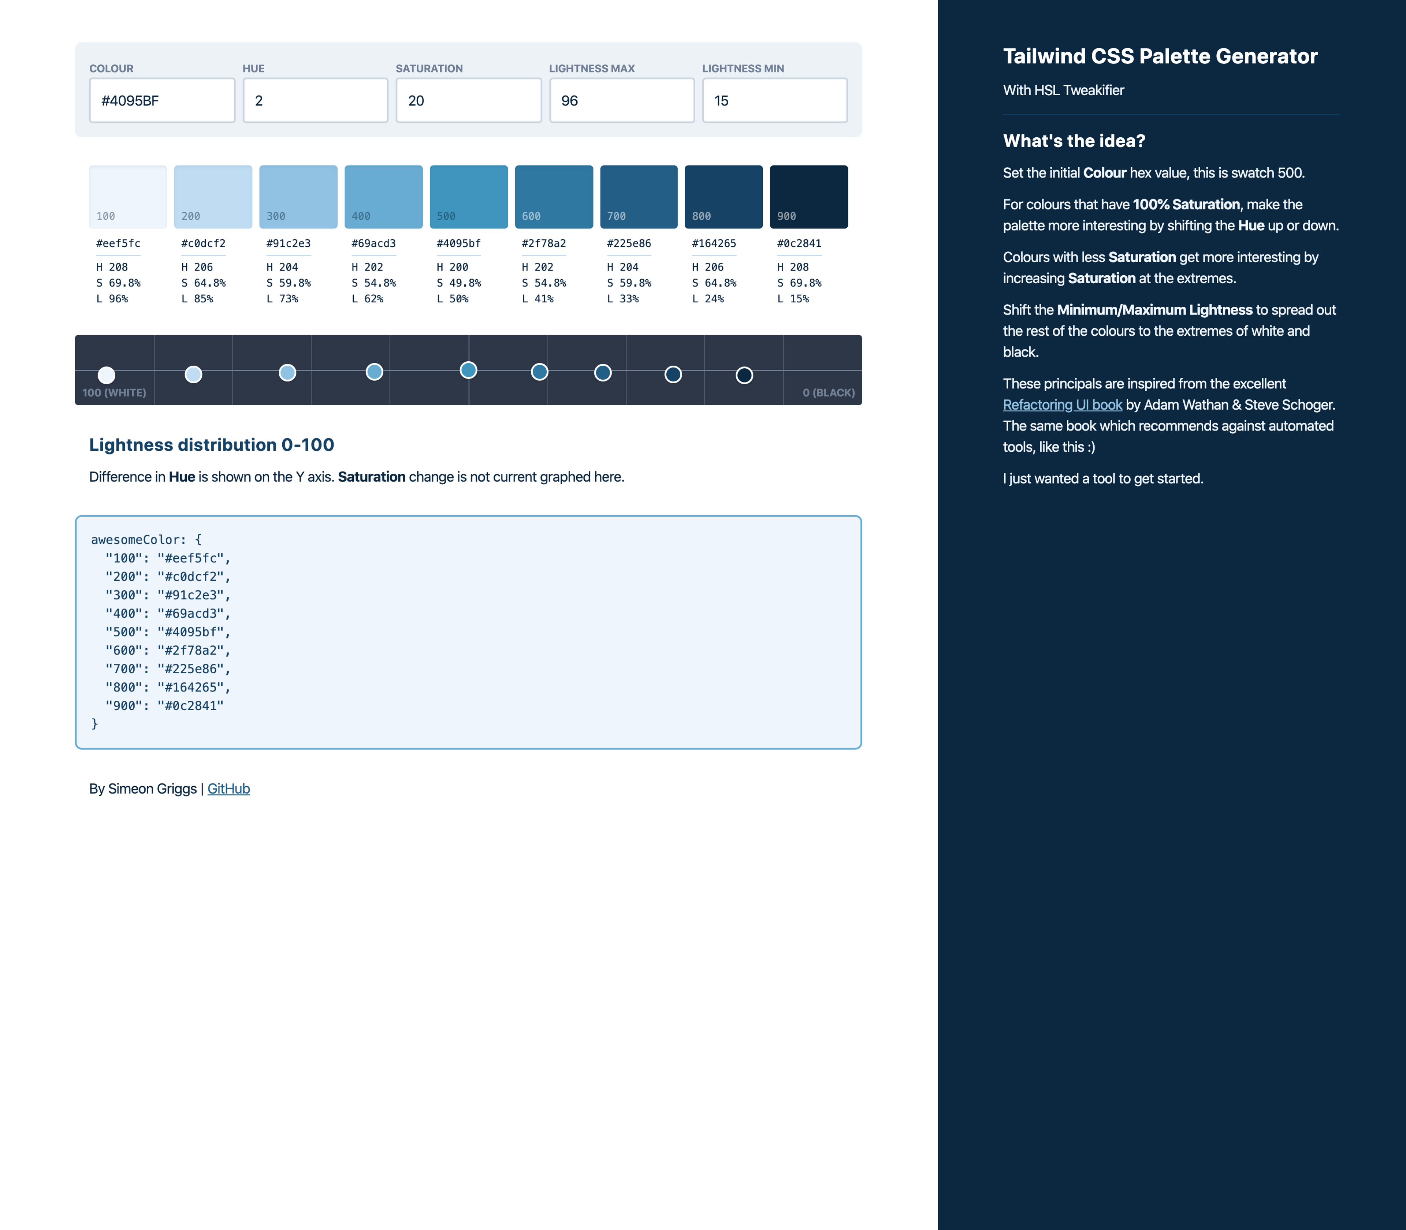1406x1230 pixels.
Task: Select the 500 colour swatch
Action: coord(468,196)
